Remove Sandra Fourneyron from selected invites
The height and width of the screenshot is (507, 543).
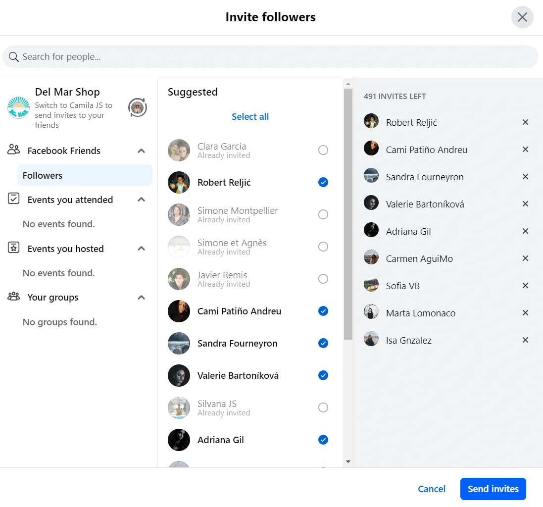[x=525, y=177]
